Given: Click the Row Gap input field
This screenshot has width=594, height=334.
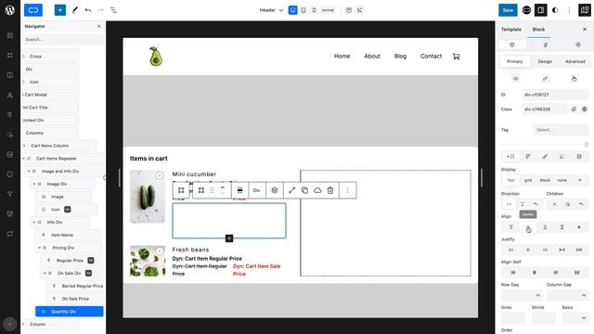Looking at the screenshot, I should point(522,295).
